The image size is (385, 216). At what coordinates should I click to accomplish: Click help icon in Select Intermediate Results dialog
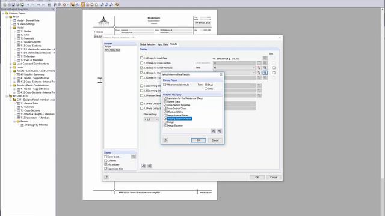[165, 140]
